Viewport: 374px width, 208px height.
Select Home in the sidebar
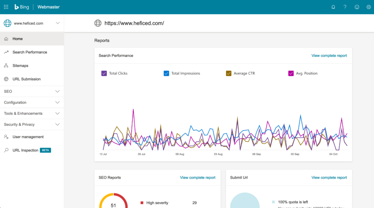click(x=32, y=39)
